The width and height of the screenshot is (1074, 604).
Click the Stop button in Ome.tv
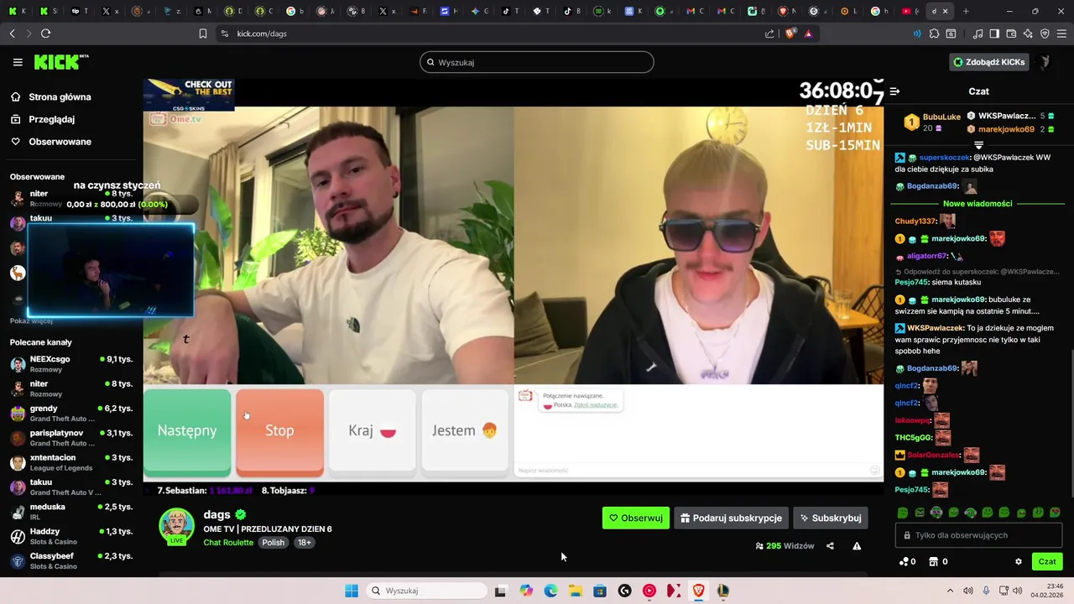click(279, 430)
